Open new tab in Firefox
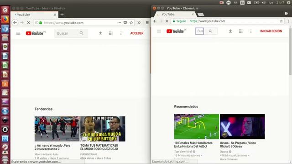 (62, 15)
